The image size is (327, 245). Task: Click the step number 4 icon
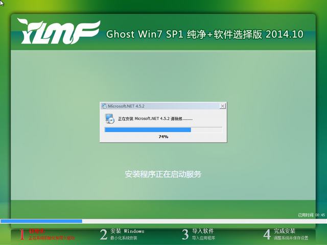coord(267,235)
